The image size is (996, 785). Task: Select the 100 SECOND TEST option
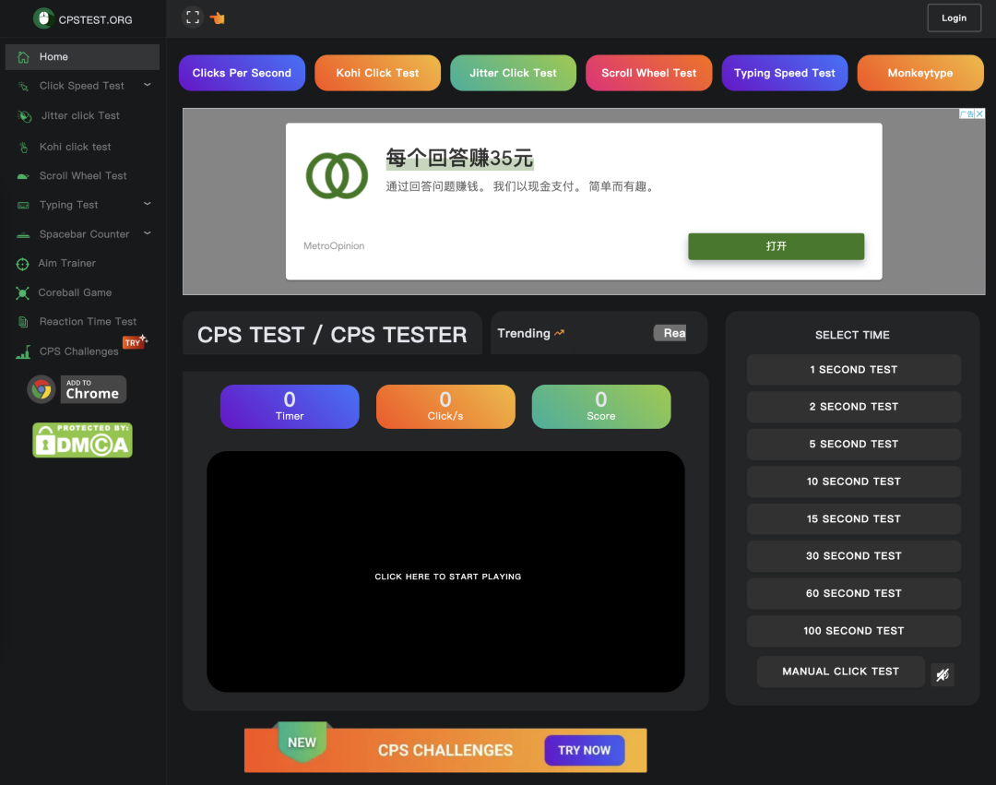tap(854, 631)
